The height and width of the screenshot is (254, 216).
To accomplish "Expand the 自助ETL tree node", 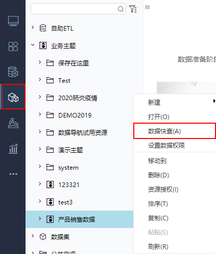I will coord(33,27).
